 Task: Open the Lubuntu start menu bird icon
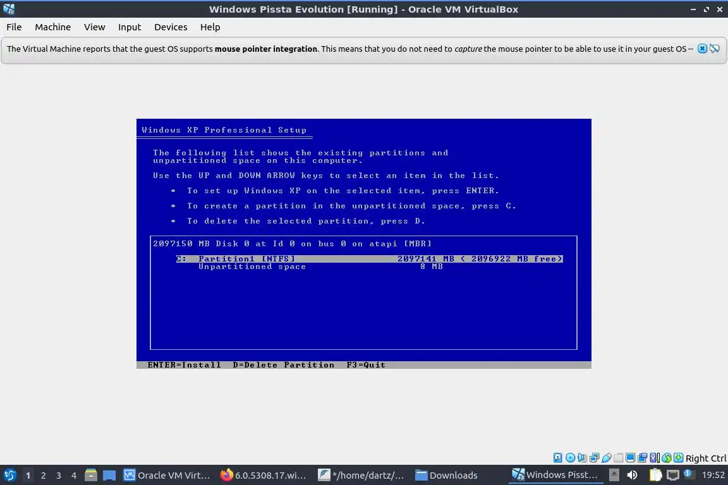[9, 475]
